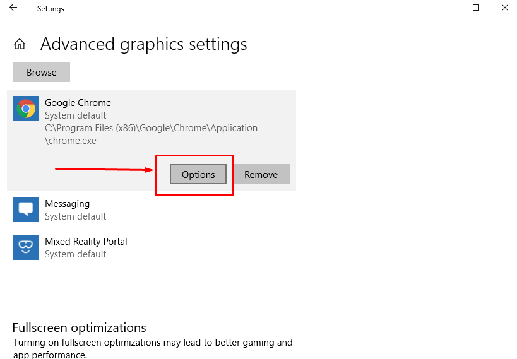Select the Google Chrome list entry name

[78, 102]
